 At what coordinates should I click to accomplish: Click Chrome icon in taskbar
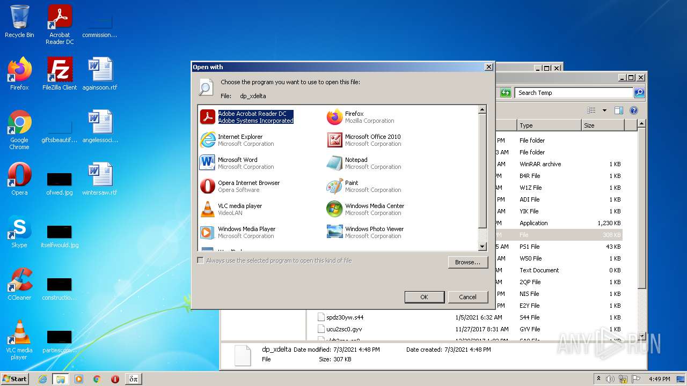coord(97,379)
